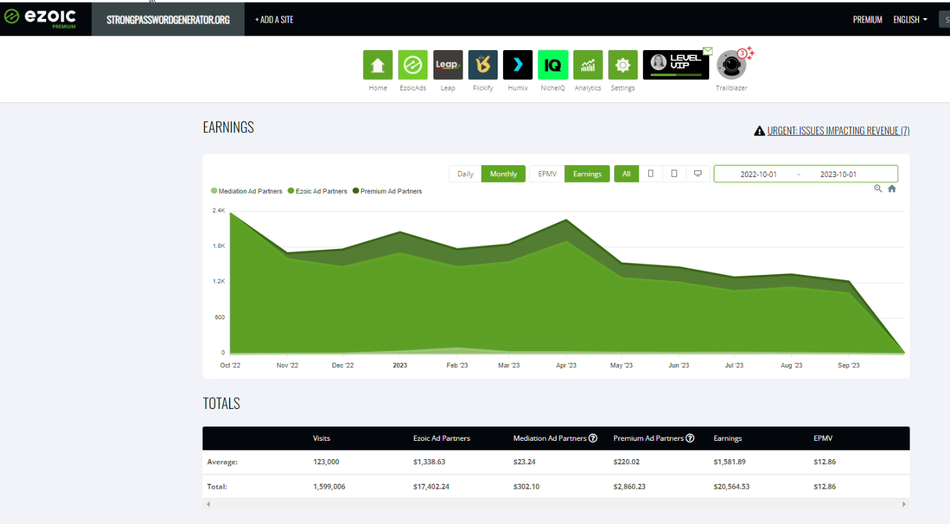Open Urgent: Issues Impacting Revenue link

[838, 131]
